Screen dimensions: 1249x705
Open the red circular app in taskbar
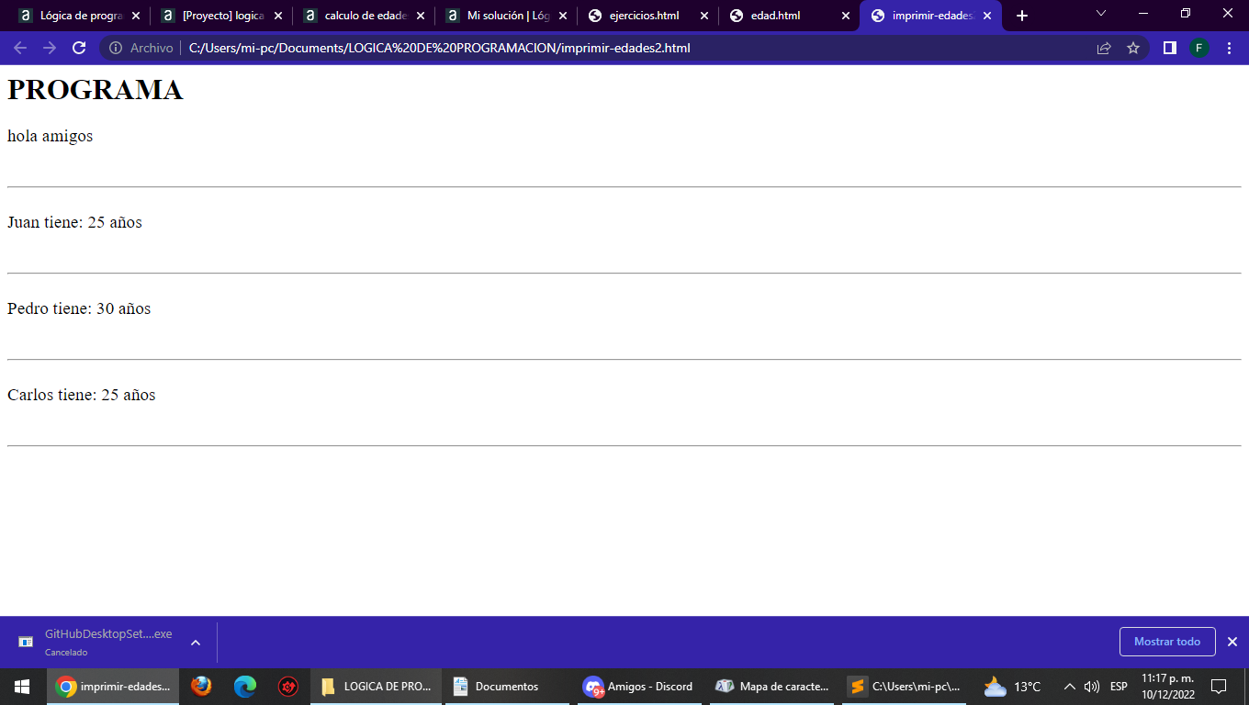click(288, 687)
